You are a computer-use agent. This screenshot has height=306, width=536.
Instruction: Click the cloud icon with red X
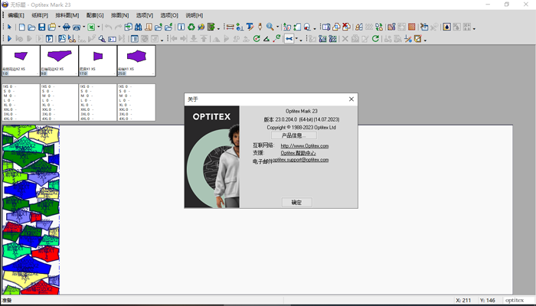(346, 27)
